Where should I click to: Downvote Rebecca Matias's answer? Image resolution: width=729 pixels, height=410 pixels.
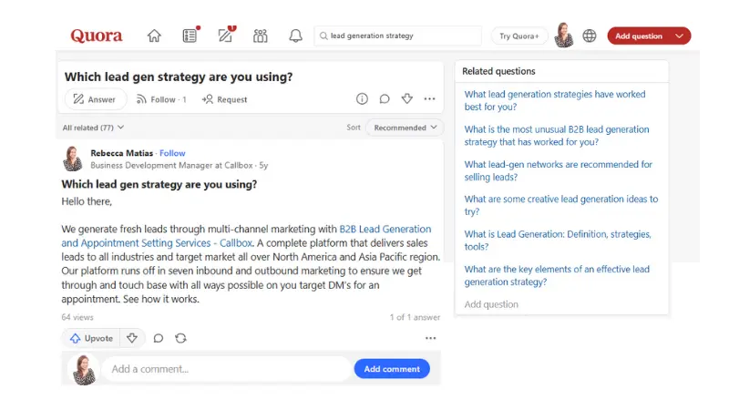pos(132,338)
